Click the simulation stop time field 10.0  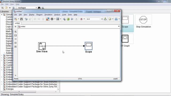click(x=93, y=19)
